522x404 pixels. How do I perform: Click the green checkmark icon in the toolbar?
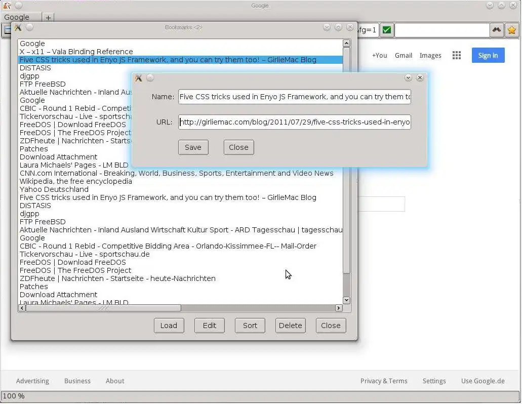pos(386,30)
